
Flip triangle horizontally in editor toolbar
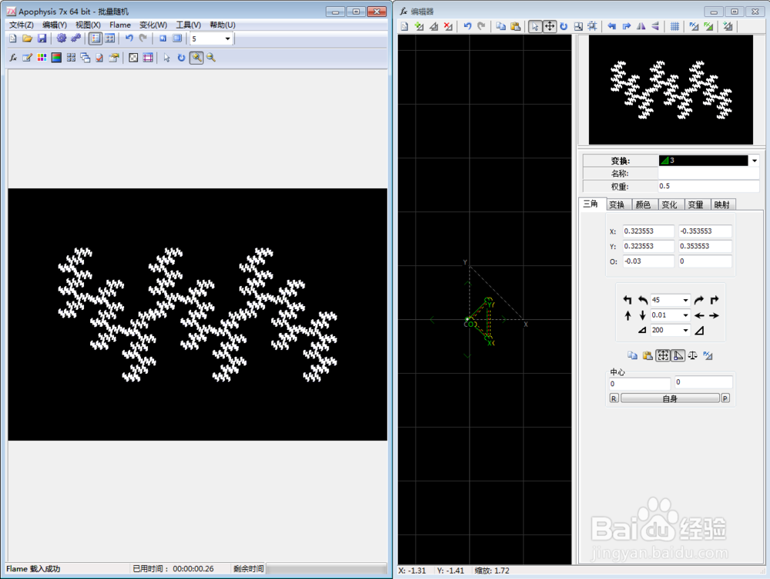coord(641,26)
